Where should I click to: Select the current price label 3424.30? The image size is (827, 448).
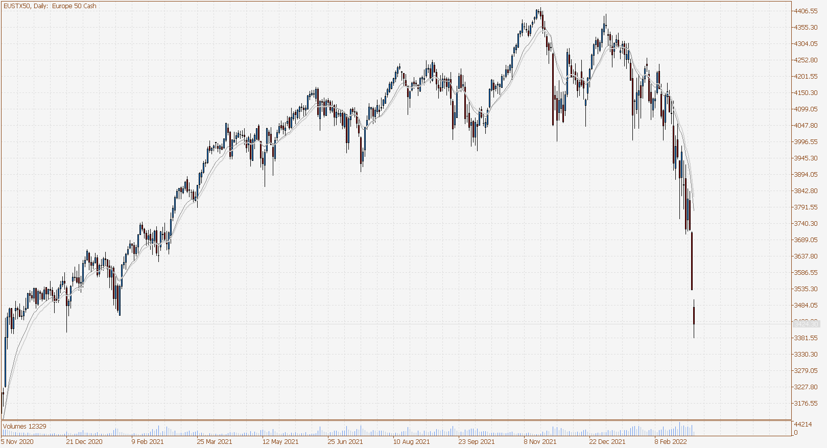[x=807, y=324]
